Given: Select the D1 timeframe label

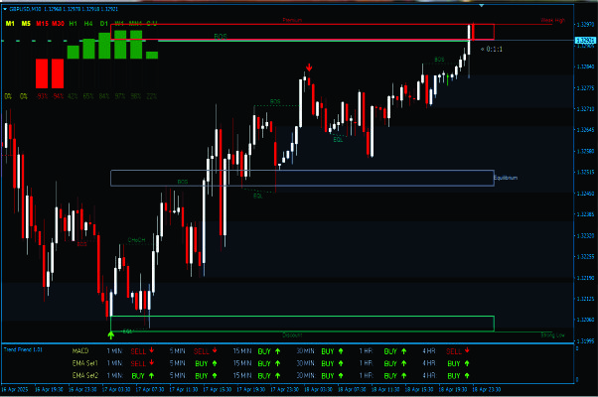Looking at the screenshot, I should (103, 22).
